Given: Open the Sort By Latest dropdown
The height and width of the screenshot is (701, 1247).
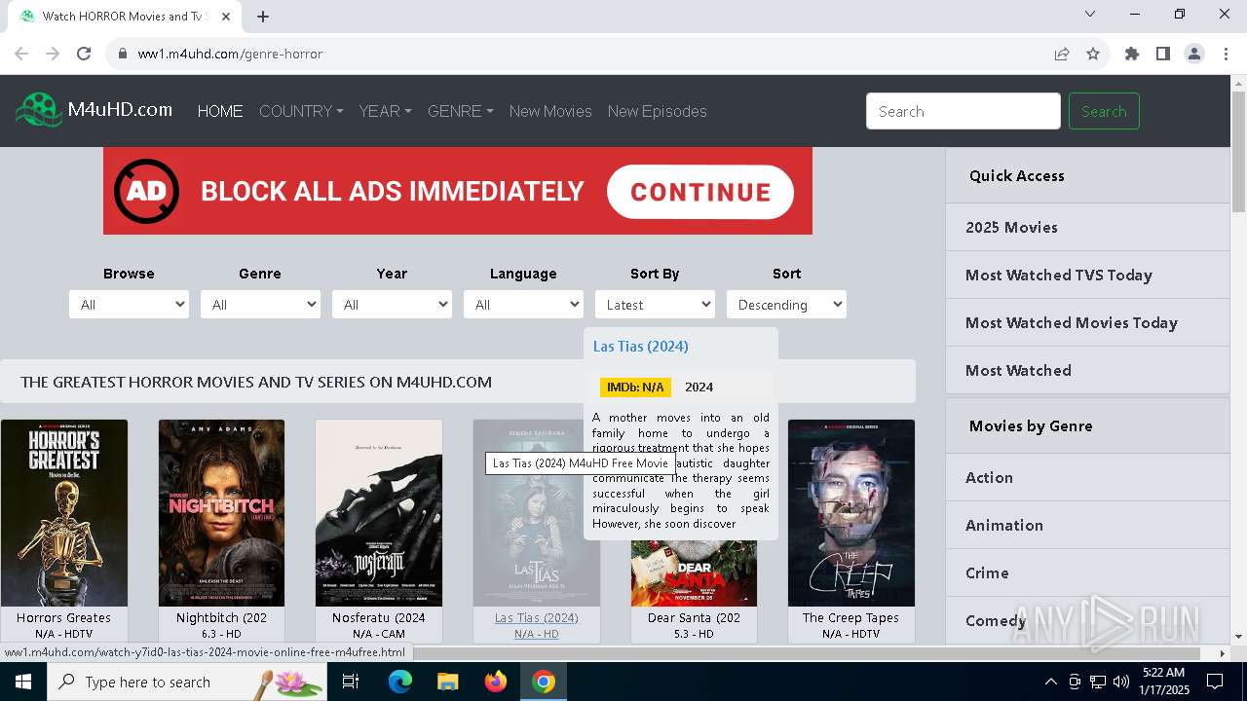Looking at the screenshot, I should tap(655, 305).
